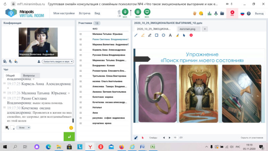This screenshot has height=151, width=268.
Task: Click the raise hand icon
Action: pos(195,13)
